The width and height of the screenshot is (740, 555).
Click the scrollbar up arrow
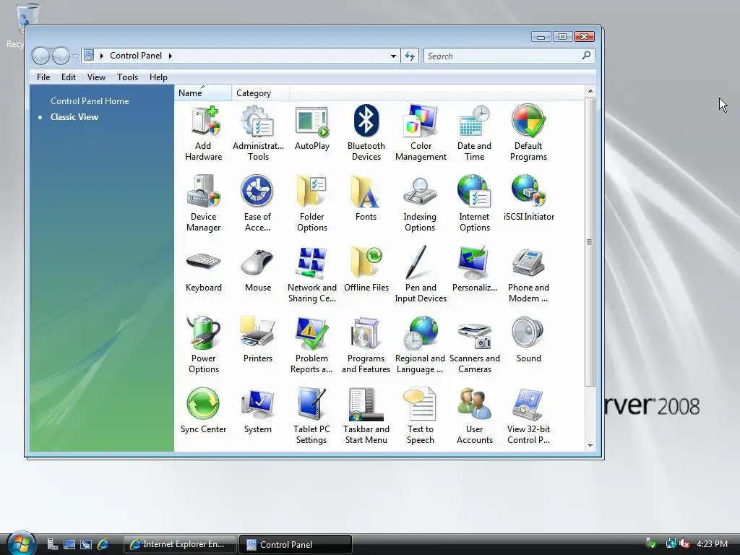click(x=590, y=91)
